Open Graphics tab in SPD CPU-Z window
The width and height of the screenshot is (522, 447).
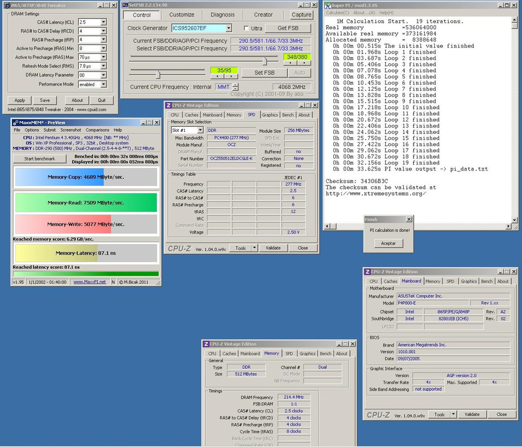270,115
